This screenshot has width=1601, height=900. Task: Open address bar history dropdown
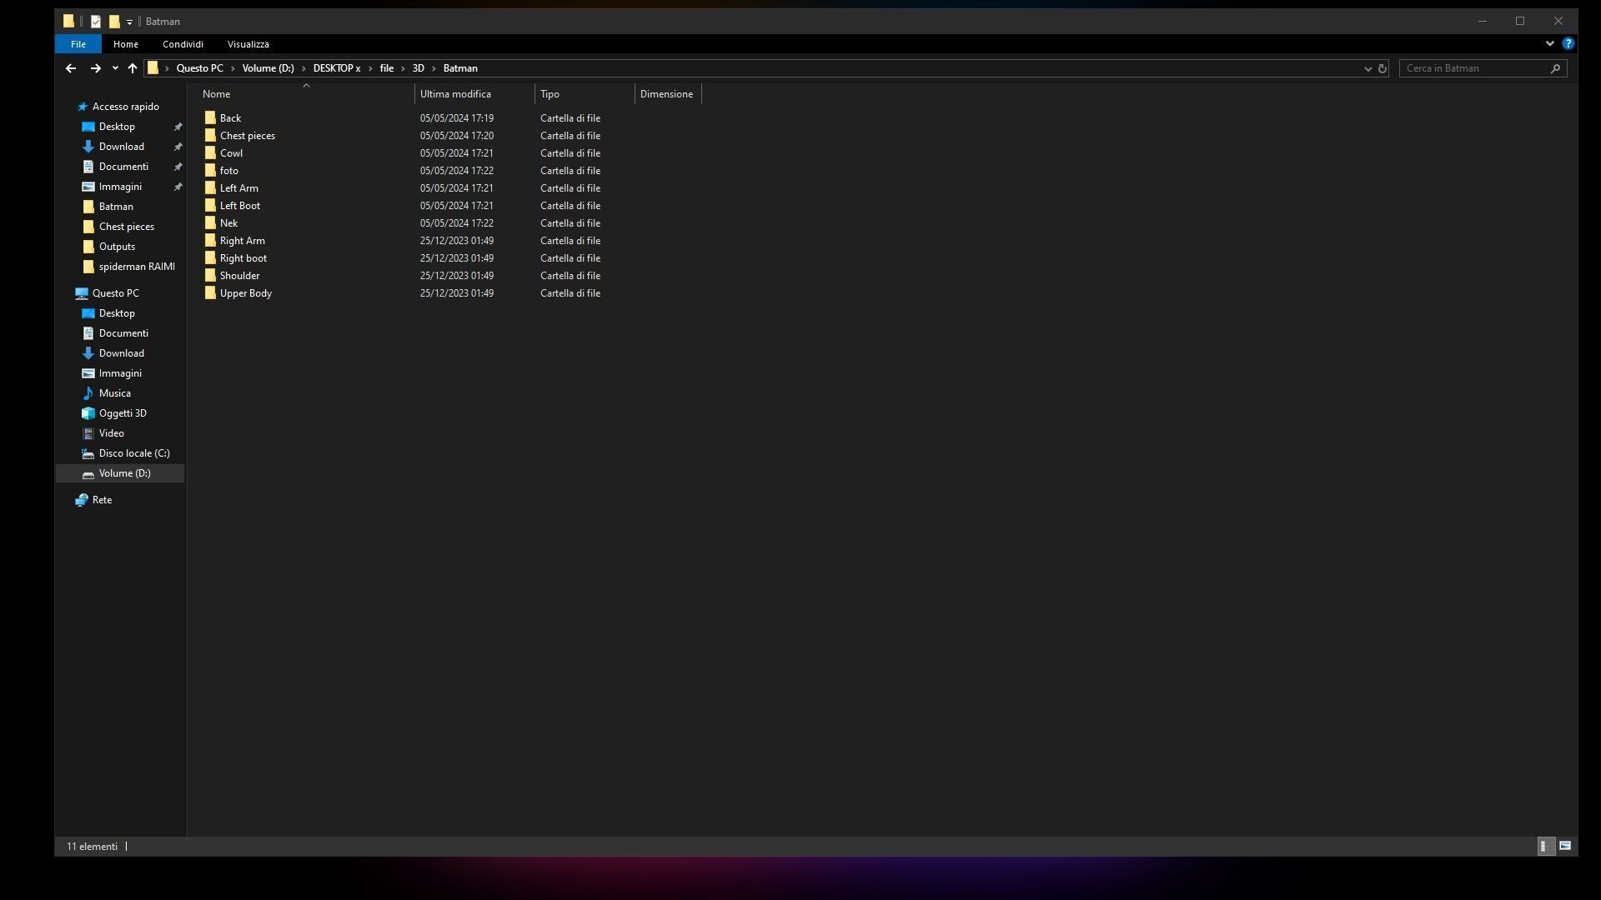tap(1368, 68)
